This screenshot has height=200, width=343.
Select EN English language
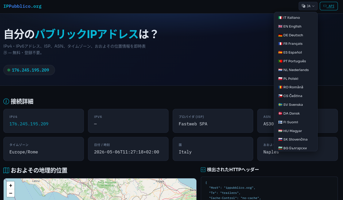pyautogui.click(x=296, y=26)
